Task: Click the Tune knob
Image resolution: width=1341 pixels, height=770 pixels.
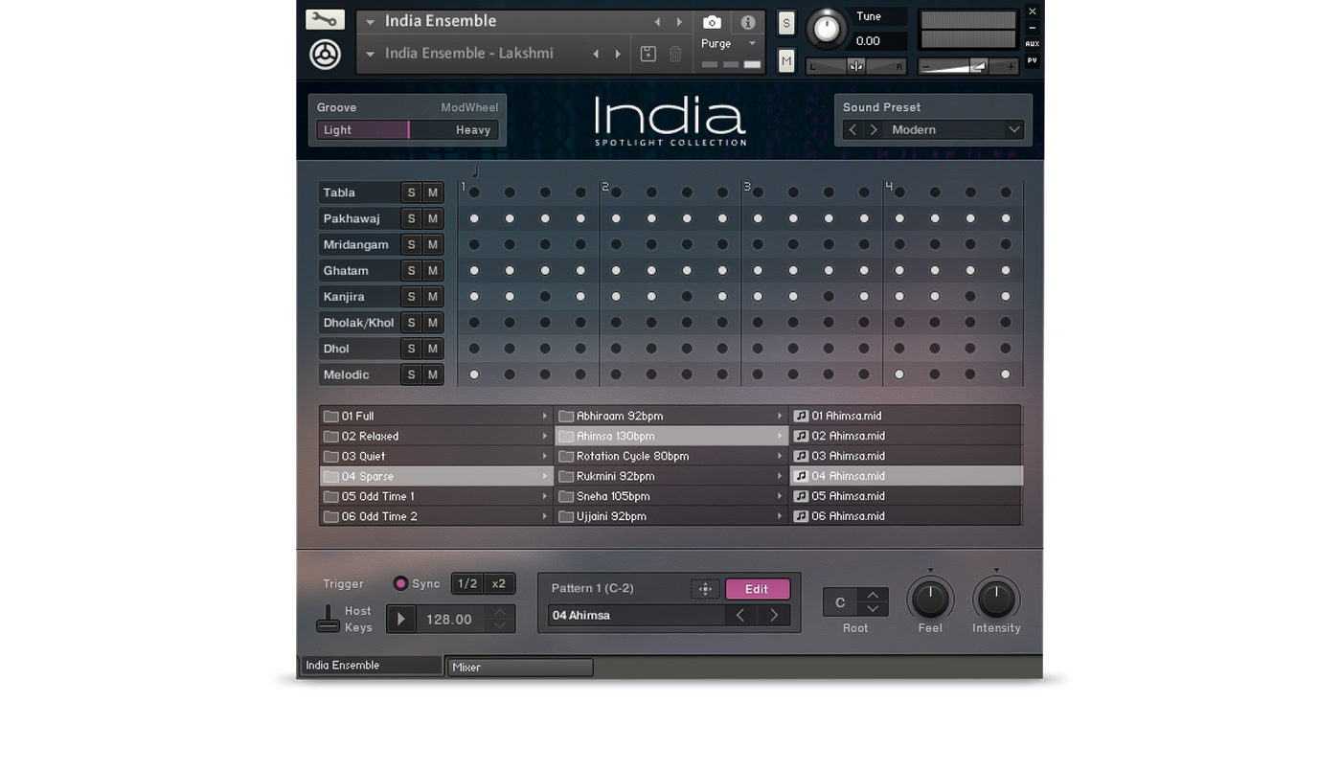Action: tap(827, 29)
